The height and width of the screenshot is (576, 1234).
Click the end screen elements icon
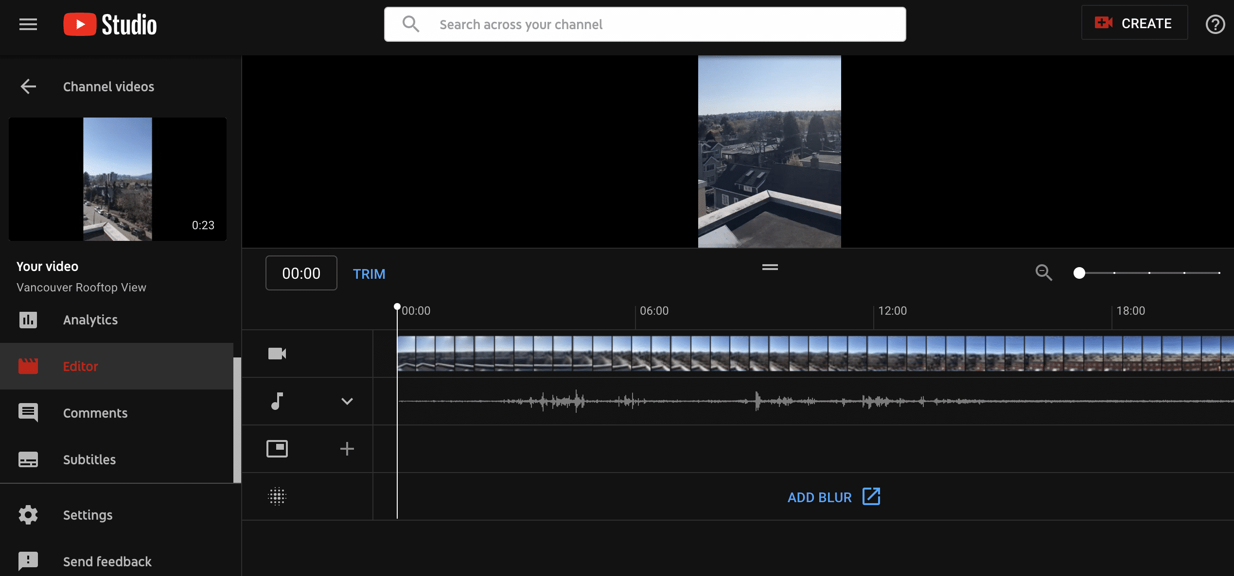point(277,449)
